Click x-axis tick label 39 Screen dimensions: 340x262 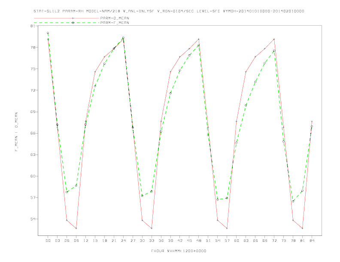click(170, 241)
